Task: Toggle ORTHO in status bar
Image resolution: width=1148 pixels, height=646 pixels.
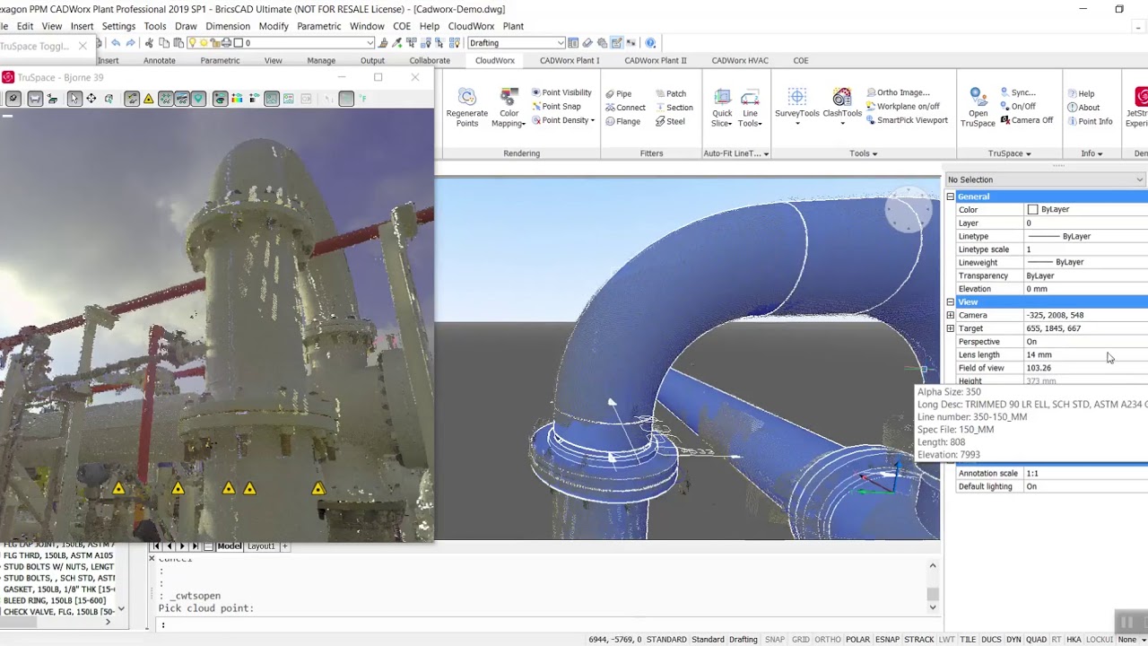Action: tap(828, 640)
